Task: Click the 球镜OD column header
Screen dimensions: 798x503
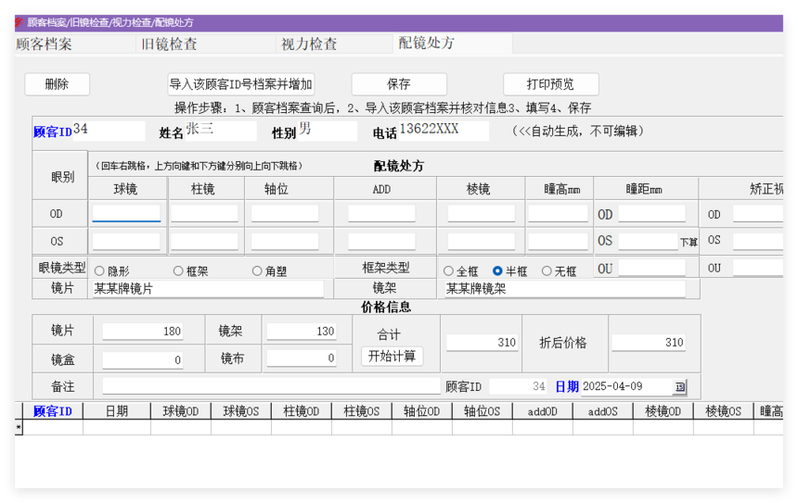Action: [x=181, y=411]
